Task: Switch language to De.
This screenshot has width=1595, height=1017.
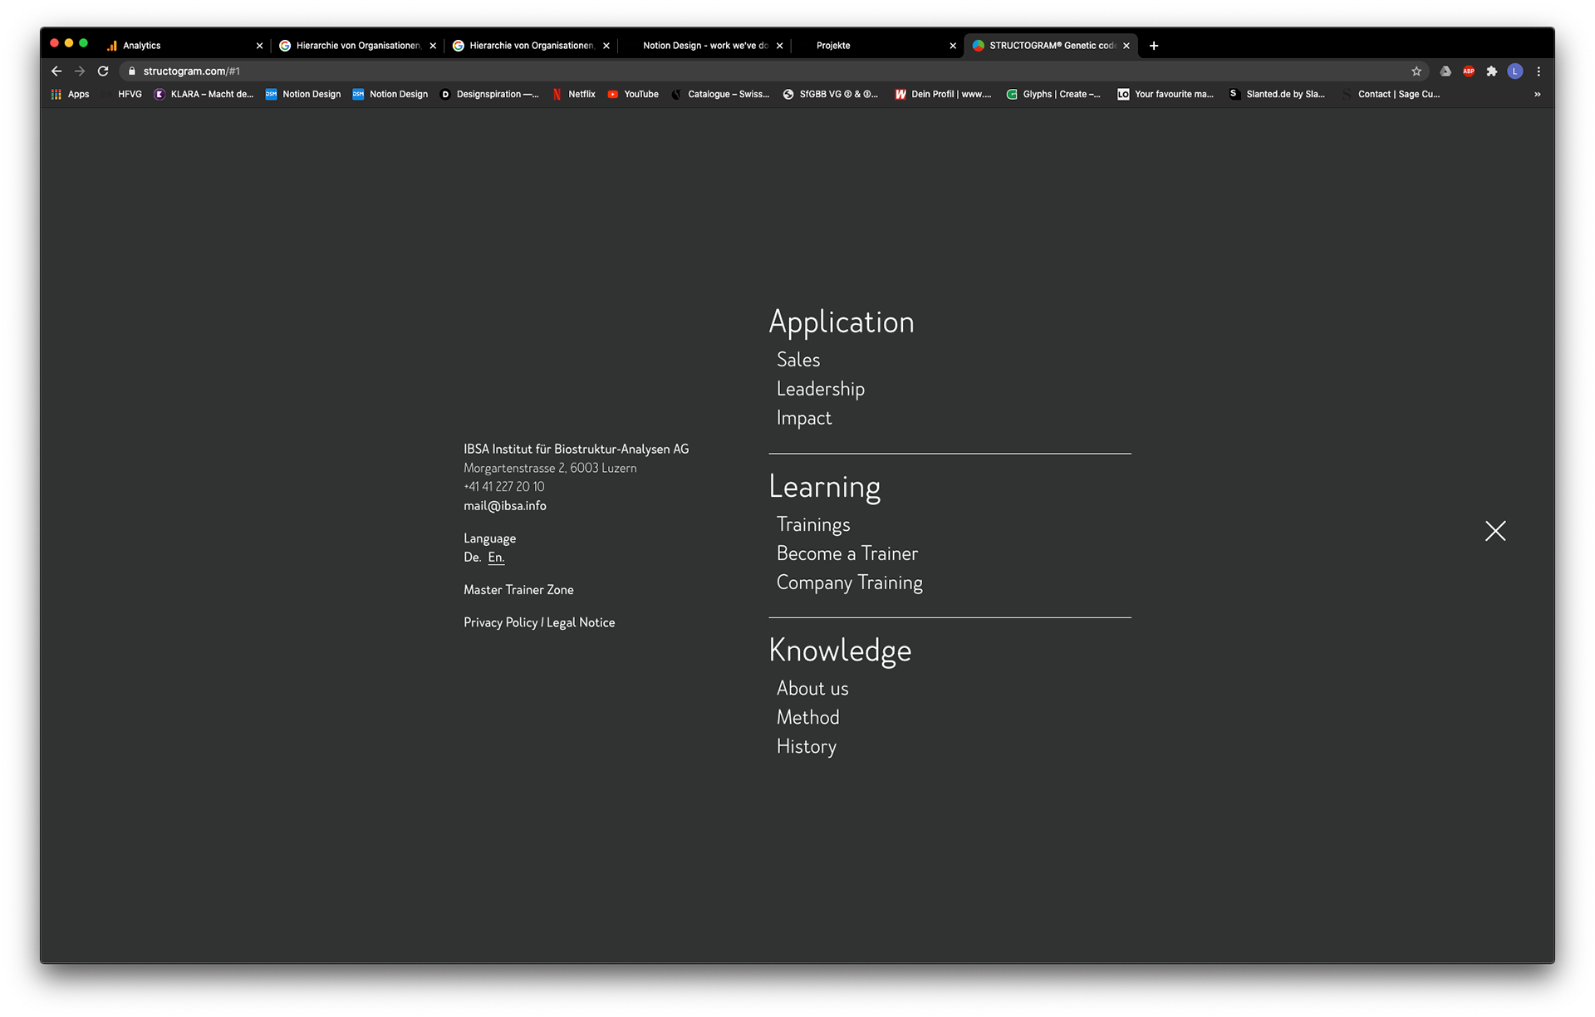Action: point(472,558)
